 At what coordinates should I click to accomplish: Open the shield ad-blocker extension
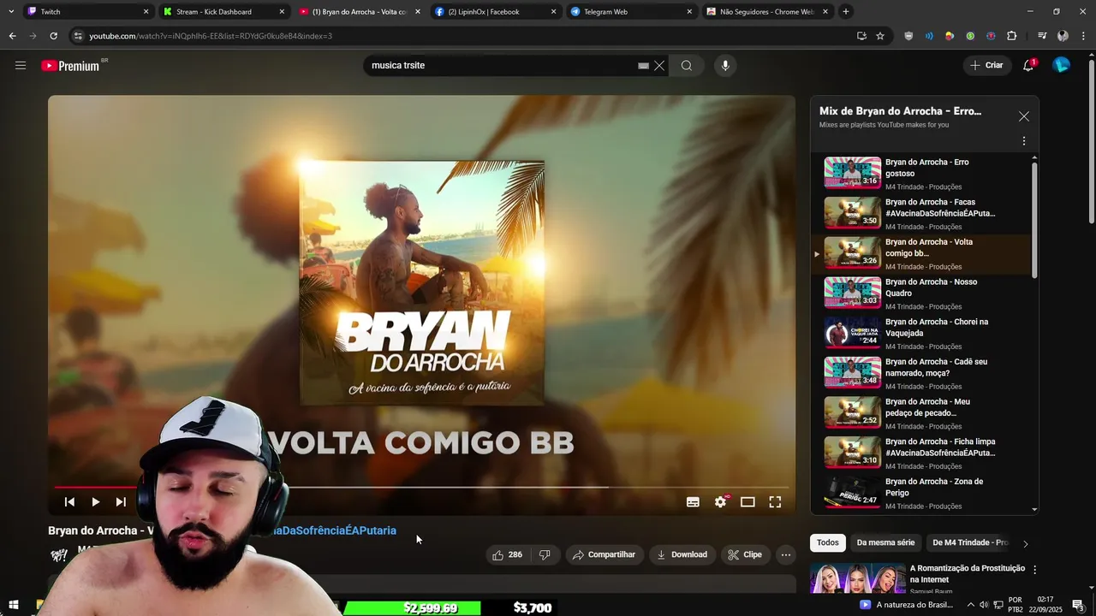908,36
